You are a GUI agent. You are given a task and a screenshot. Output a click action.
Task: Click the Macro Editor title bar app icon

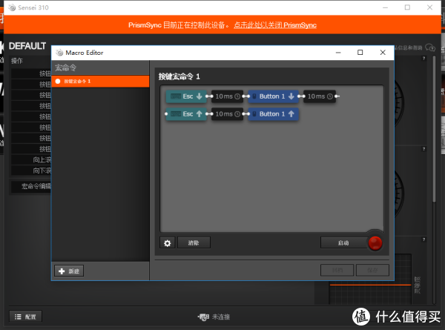[x=59, y=53]
